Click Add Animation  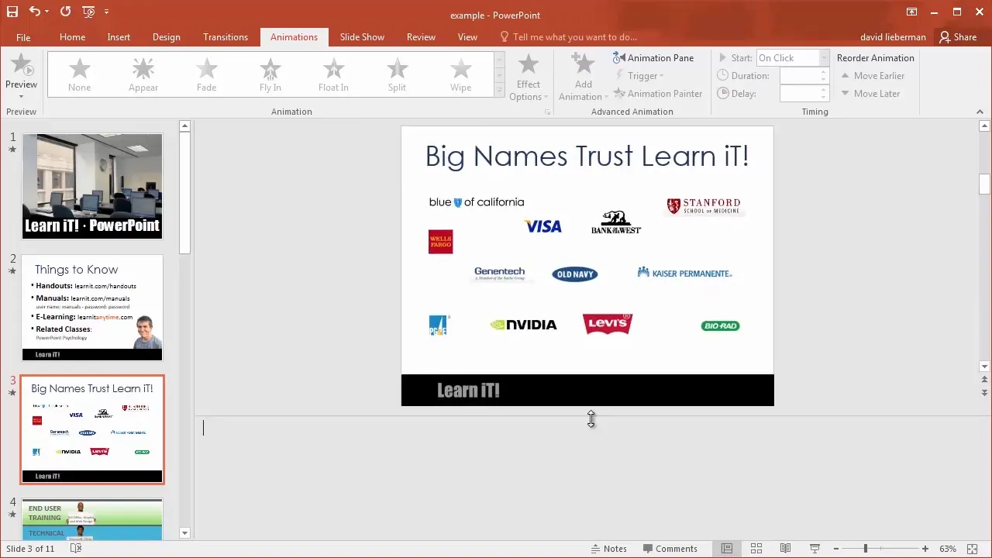click(583, 77)
